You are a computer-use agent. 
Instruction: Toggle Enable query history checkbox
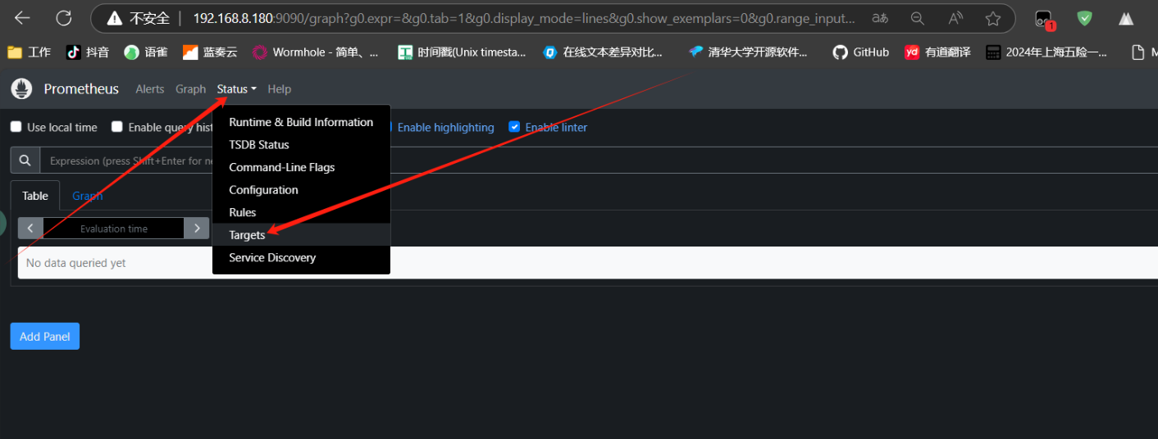(x=117, y=127)
